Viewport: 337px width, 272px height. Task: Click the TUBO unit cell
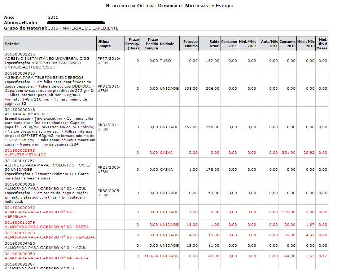(x=165, y=61)
